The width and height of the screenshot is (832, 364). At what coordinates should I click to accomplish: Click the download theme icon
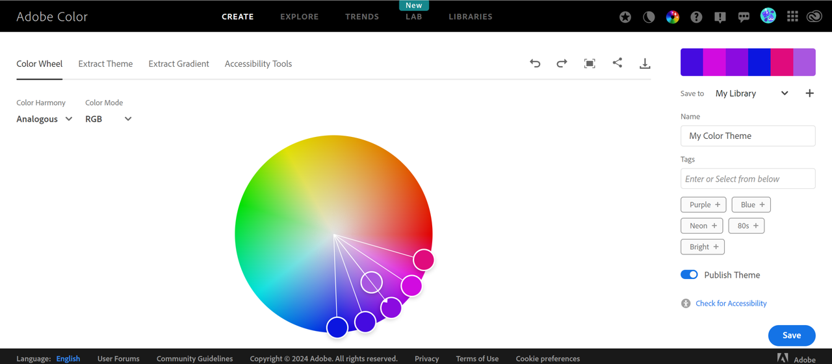click(645, 63)
